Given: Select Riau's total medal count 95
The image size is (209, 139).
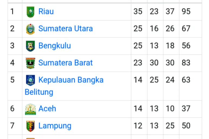Looking at the screenshot, I should (x=186, y=12).
